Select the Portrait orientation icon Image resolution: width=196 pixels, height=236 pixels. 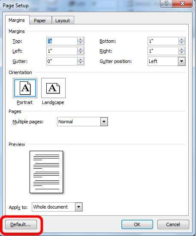25,88
